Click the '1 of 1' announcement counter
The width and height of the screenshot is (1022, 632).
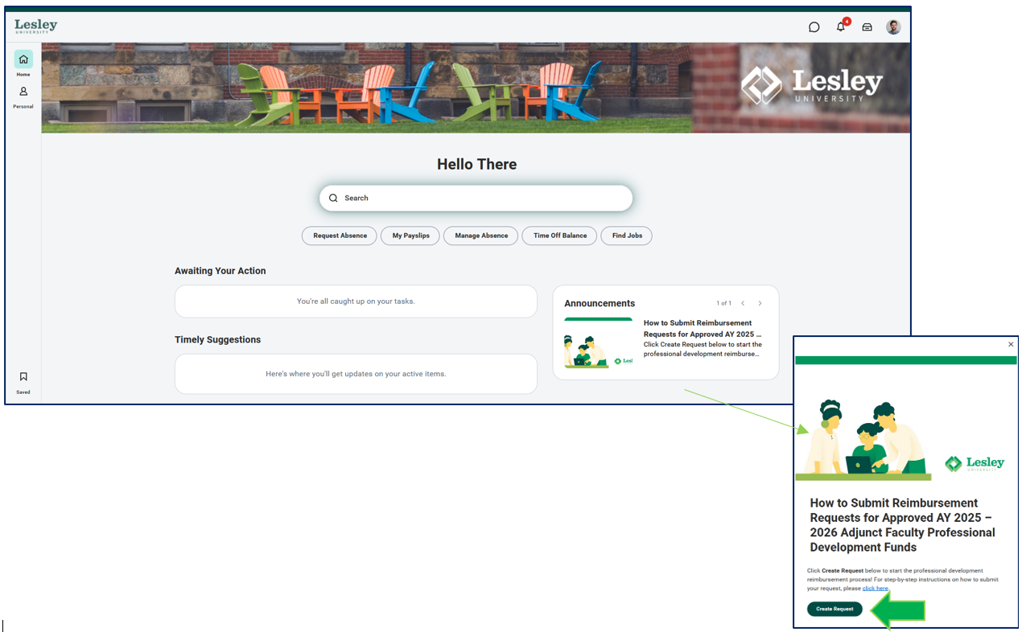(724, 303)
